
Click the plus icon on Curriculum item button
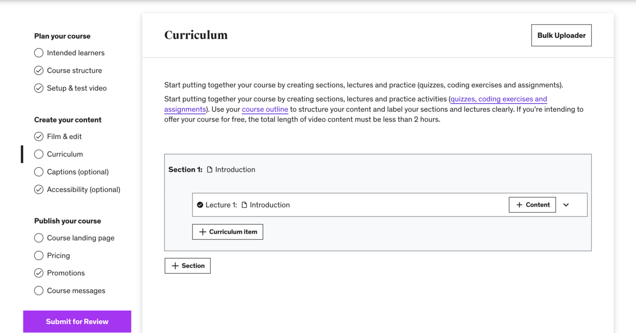point(203,232)
